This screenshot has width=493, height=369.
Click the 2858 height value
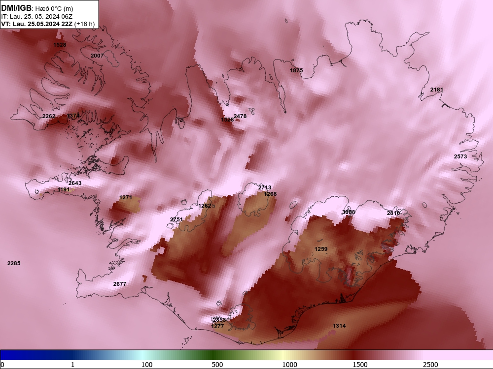(219, 320)
